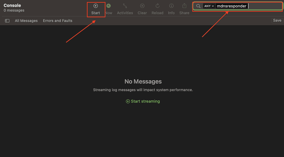Click the streaming performance warning text
Screen dimensions: 284x157
(143, 90)
